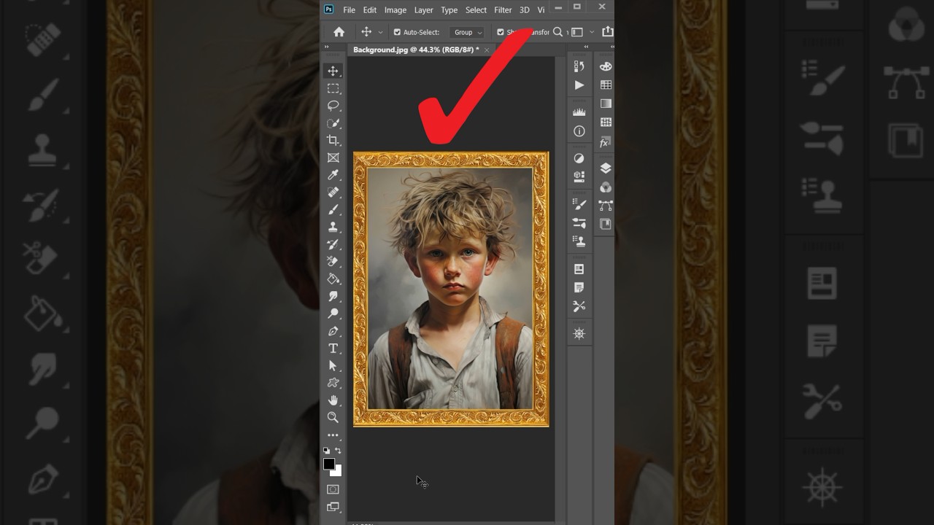Open the Image menu
934x525 pixels.
(395, 10)
